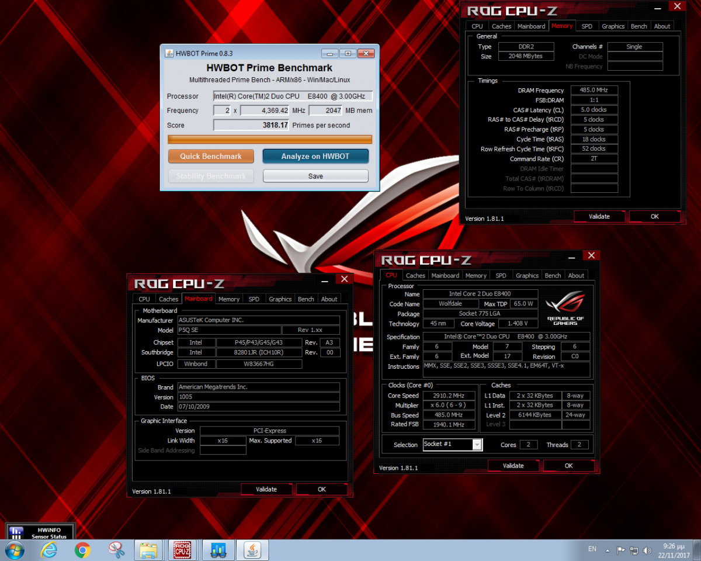Open CPU tab in bottom-left Mainboard window
The height and width of the screenshot is (561, 701).
144,299
